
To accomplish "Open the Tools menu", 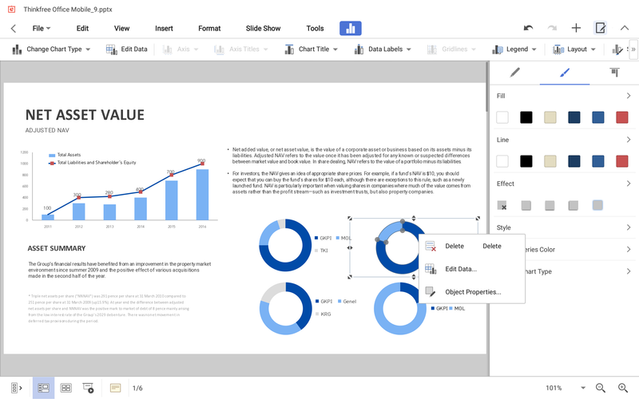I will tap(315, 28).
